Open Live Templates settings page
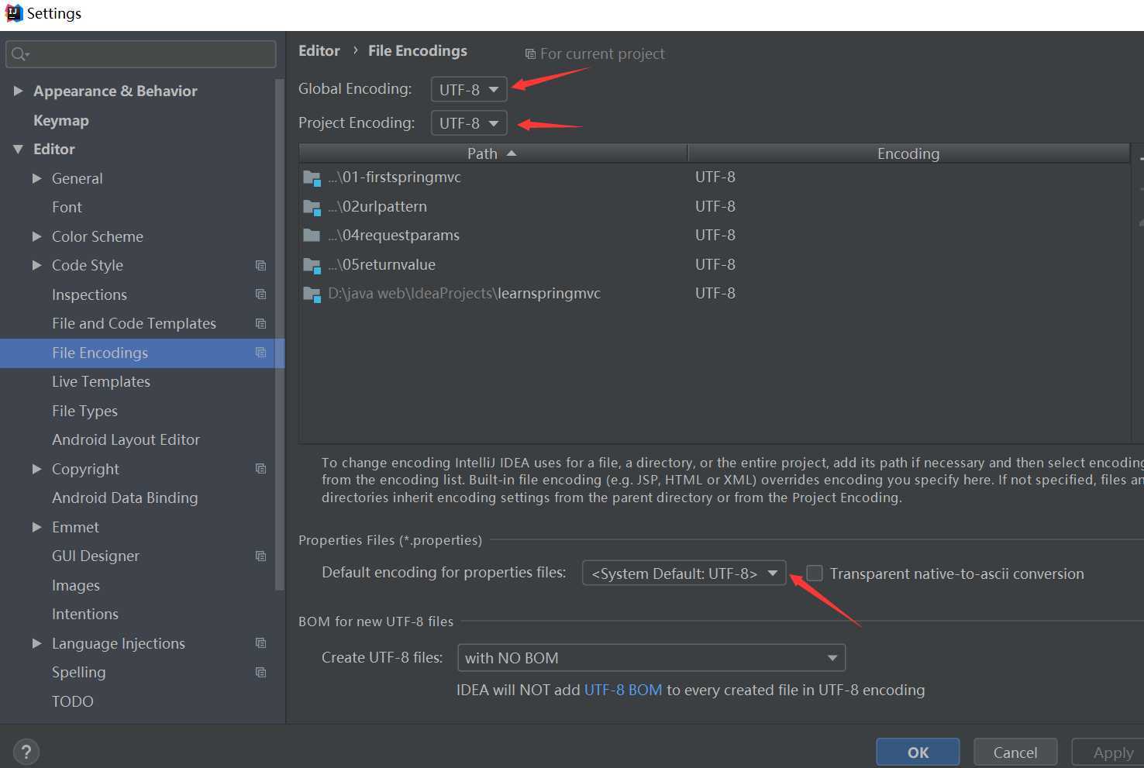Image resolution: width=1144 pixels, height=768 pixels. (x=101, y=381)
